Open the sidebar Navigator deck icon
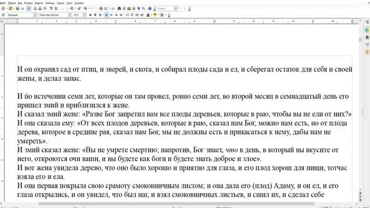Image resolution: width=370 pixels, height=208 pixels. pyautogui.click(x=367, y=52)
